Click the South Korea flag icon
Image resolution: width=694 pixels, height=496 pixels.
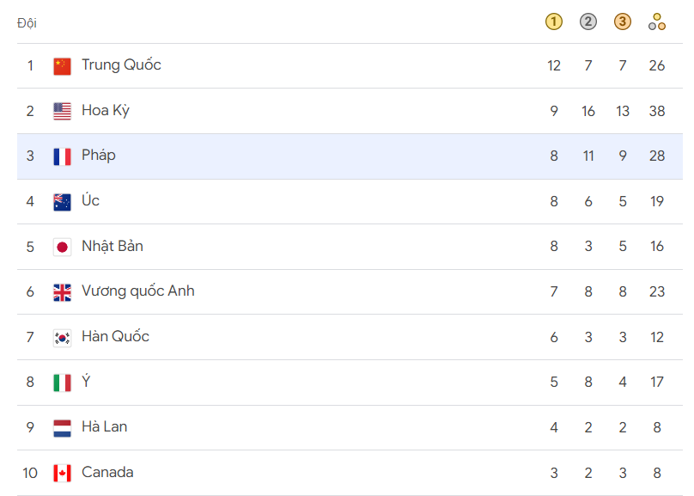(62, 338)
